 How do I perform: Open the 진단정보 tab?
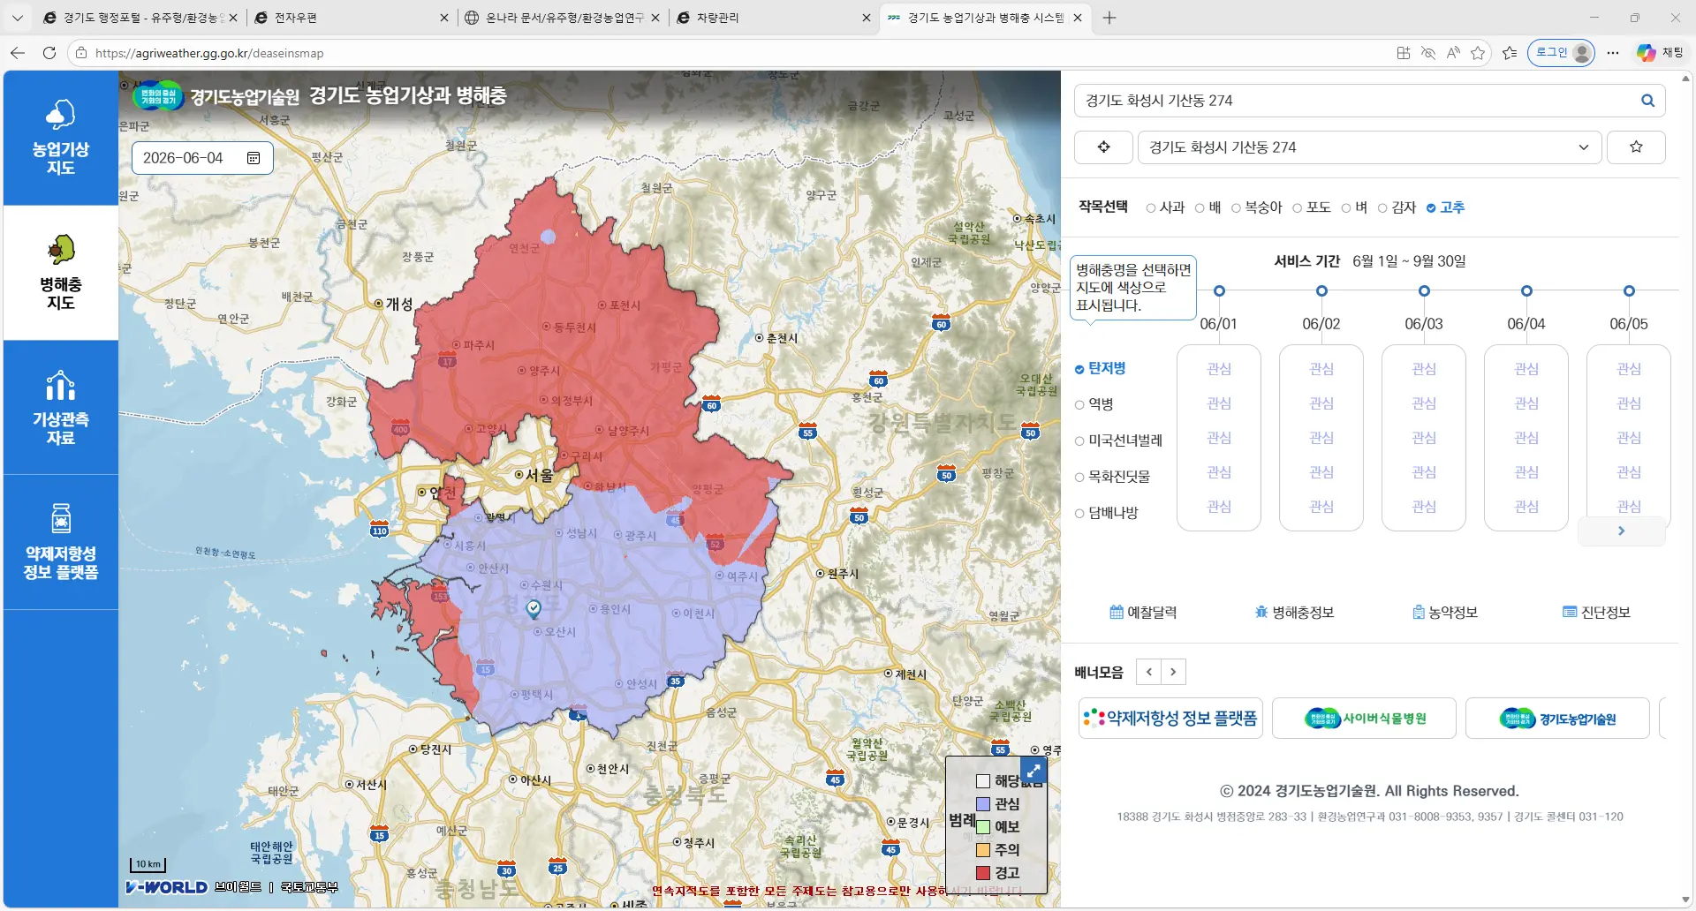pyautogui.click(x=1596, y=612)
